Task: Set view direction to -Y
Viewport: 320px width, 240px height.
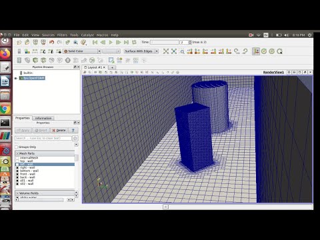Action: coord(213,51)
